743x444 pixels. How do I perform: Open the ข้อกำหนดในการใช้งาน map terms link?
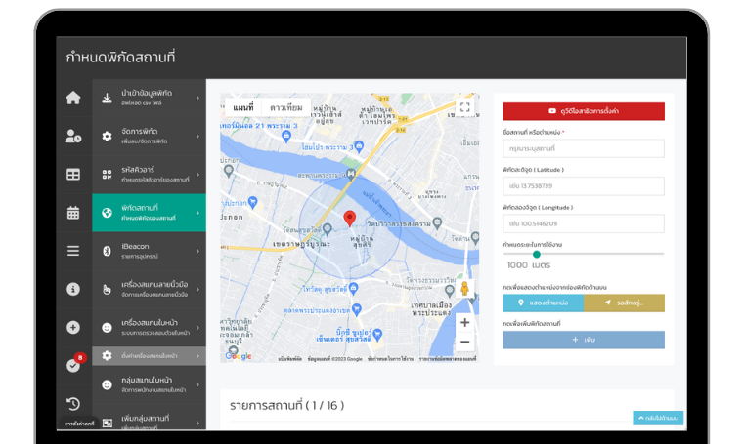pyautogui.click(x=390, y=359)
